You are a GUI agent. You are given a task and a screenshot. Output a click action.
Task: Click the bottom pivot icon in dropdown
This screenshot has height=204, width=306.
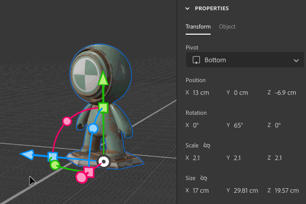pyautogui.click(x=196, y=60)
